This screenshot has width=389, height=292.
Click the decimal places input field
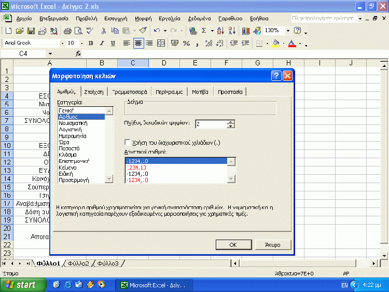click(x=211, y=124)
